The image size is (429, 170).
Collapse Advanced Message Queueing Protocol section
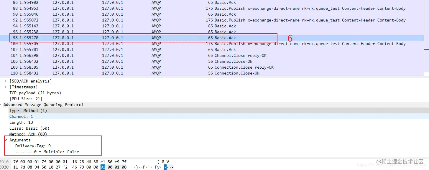pyautogui.click(x=1, y=105)
